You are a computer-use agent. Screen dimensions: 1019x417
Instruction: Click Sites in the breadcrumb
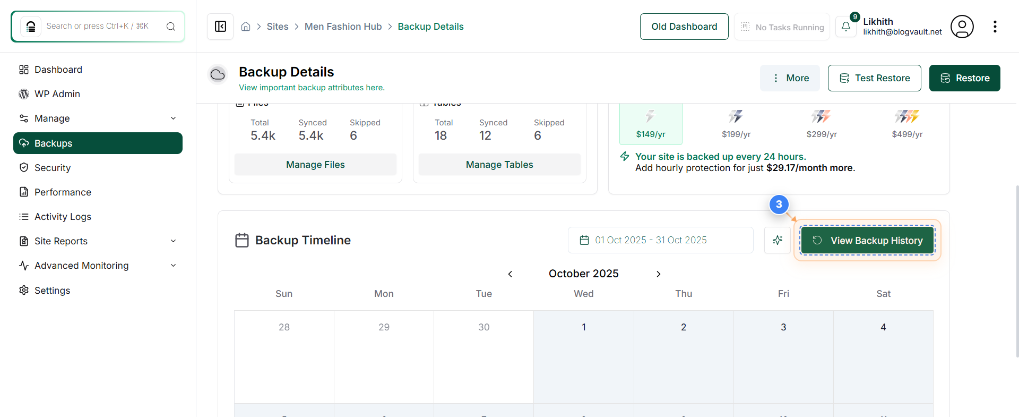[278, 27]
